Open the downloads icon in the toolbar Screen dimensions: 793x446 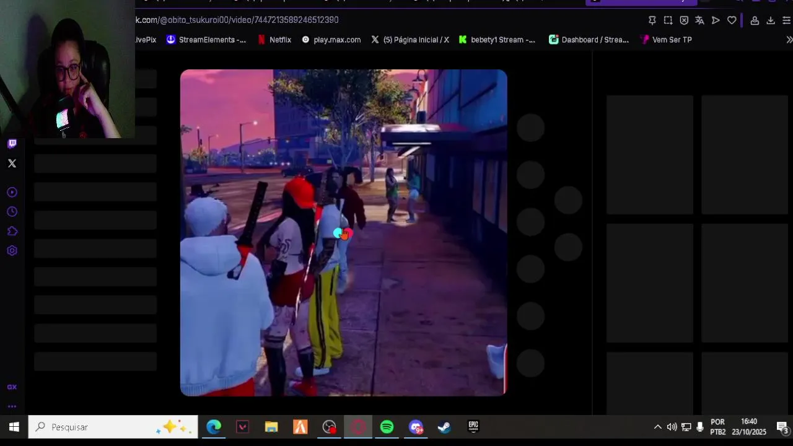click(x=771, y=20)
